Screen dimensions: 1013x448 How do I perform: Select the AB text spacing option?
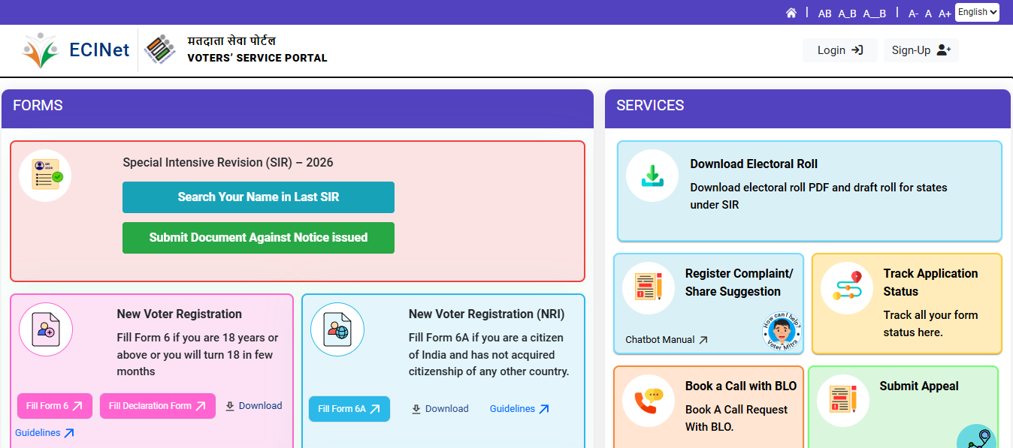(x=824, y=13)
